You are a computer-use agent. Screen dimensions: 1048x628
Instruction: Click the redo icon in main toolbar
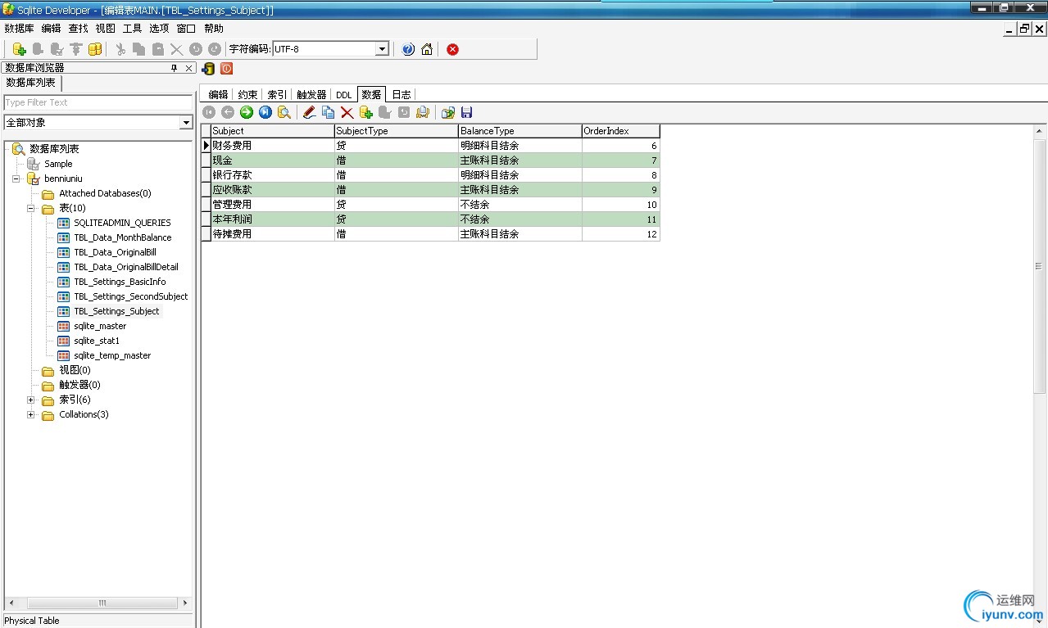click(x=214, y=49)
